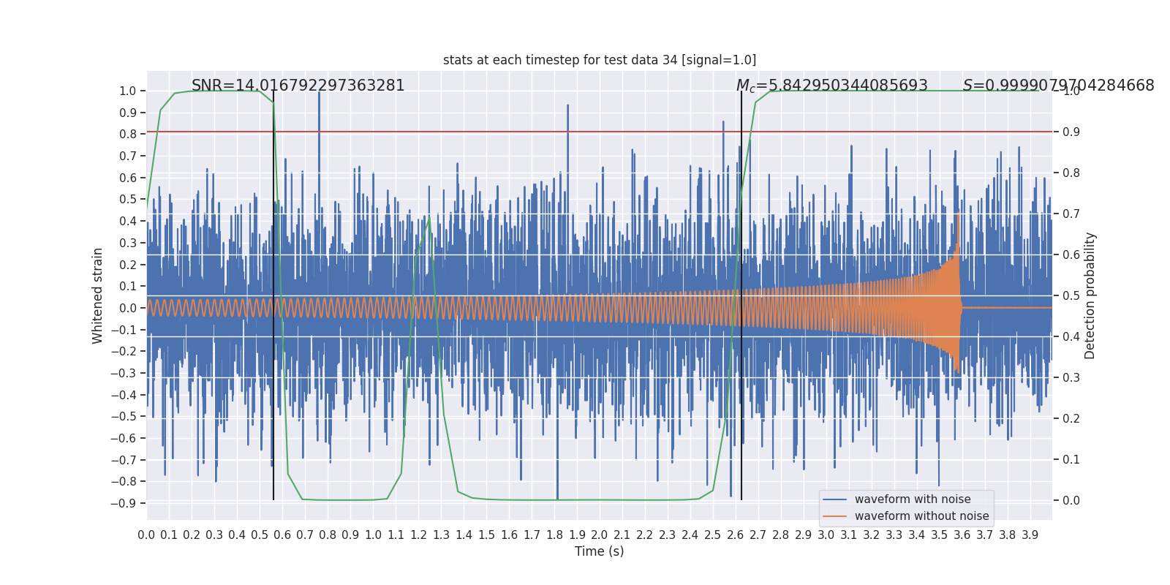
Task: Click the x-axis tick label 3.9
Action: click(1030, 535)
